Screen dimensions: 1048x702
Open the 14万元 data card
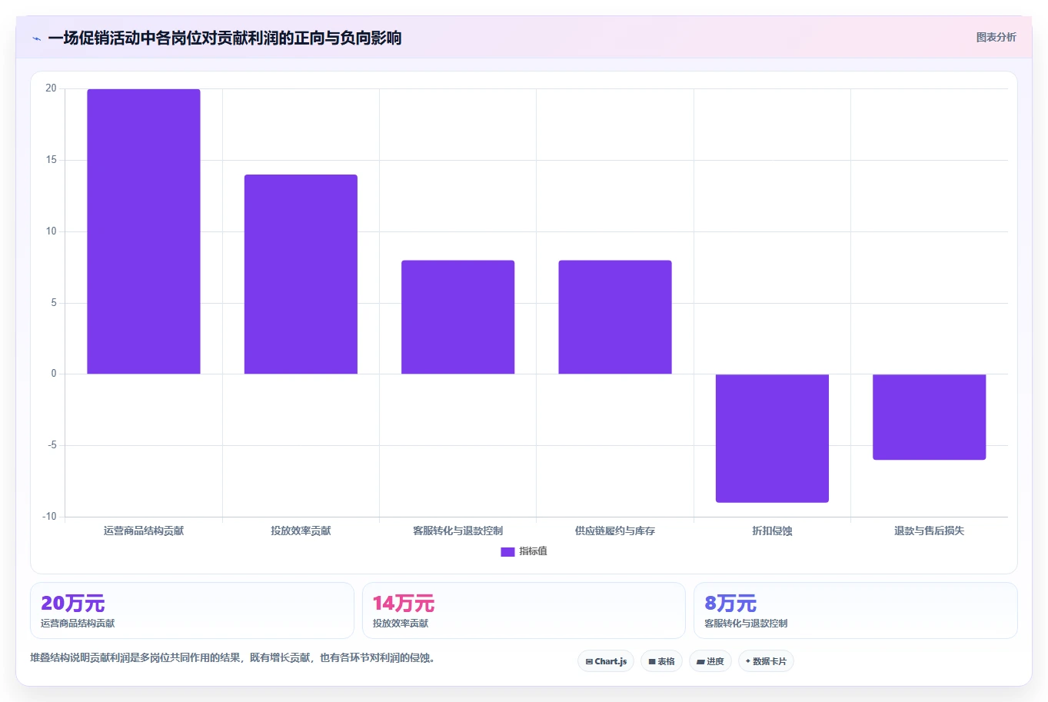point(524,611)
